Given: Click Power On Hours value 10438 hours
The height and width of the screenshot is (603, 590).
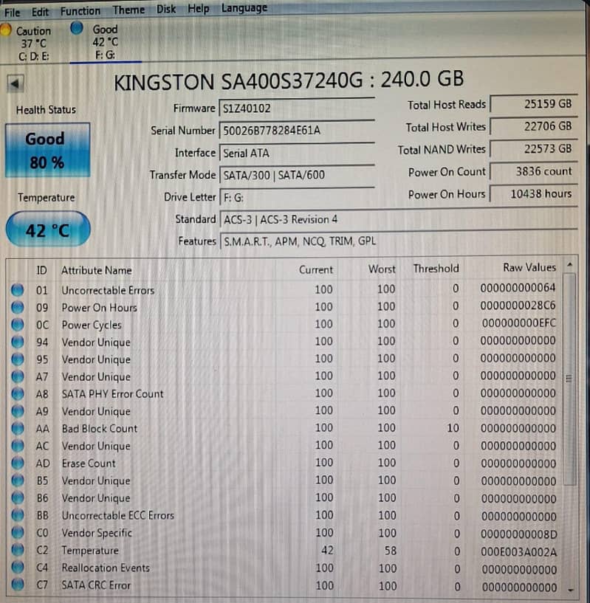Looking at the screenshot, I should click(533, 193).
